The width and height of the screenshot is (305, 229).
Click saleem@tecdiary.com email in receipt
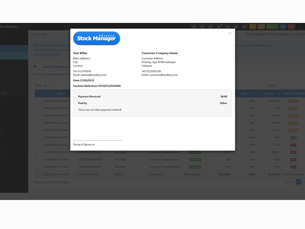93,75
